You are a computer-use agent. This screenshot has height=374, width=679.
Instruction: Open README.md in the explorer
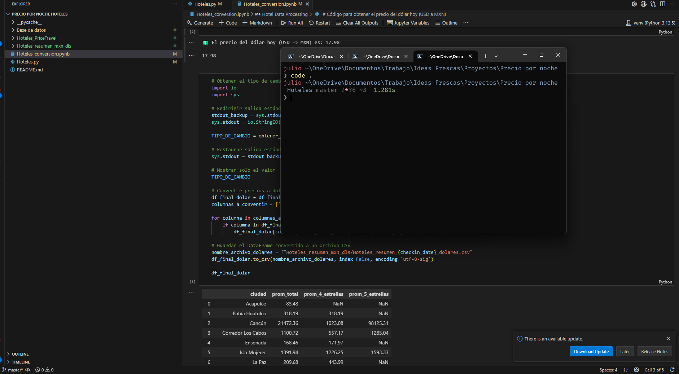[x=30, y=70]
